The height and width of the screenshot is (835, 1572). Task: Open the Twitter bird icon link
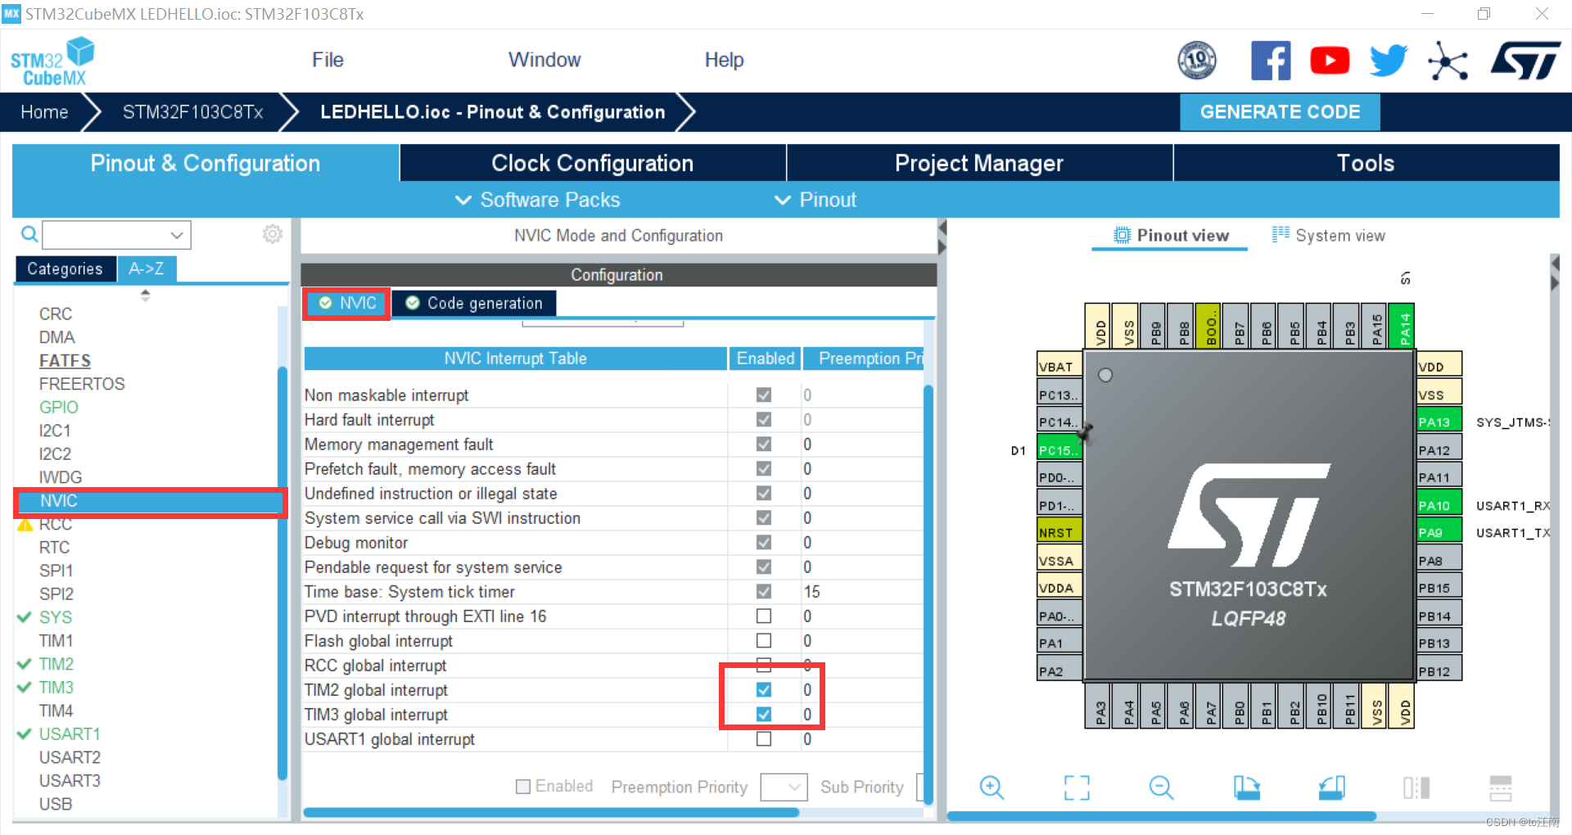click(x=1389, y=61)
